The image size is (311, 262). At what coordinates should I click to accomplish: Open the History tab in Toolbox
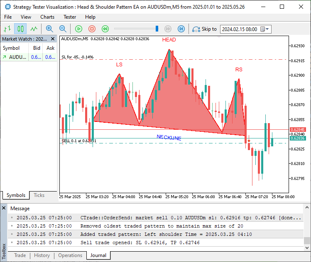[42, 255]
